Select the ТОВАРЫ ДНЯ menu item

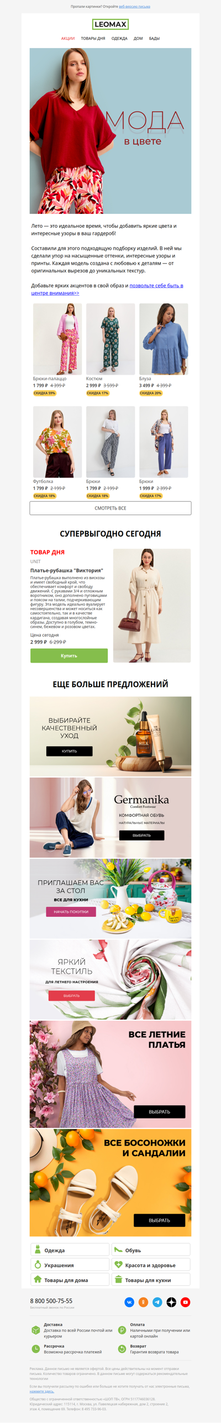click(x=93, y=39)
